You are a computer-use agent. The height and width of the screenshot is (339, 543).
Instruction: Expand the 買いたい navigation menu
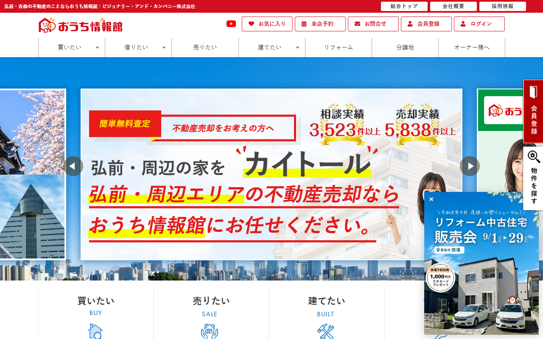pos(72,47)
